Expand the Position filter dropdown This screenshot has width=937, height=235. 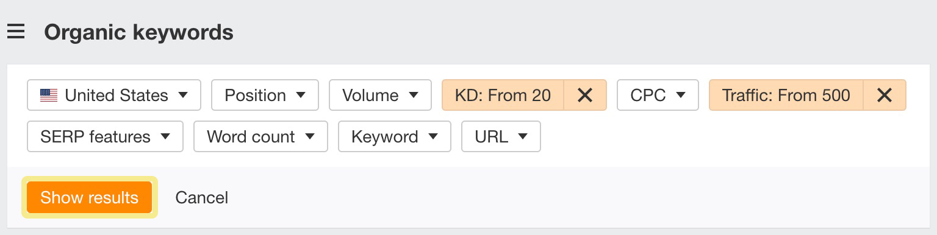(265, 95)
